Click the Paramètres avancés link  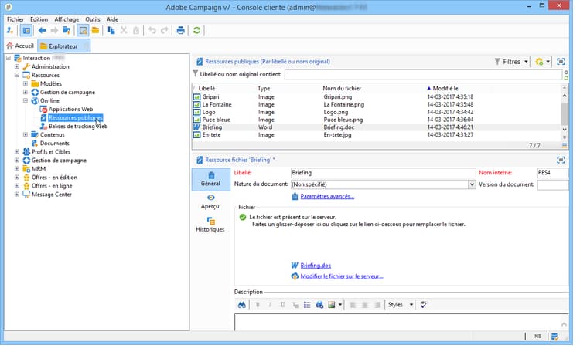(x=327, y=197)
